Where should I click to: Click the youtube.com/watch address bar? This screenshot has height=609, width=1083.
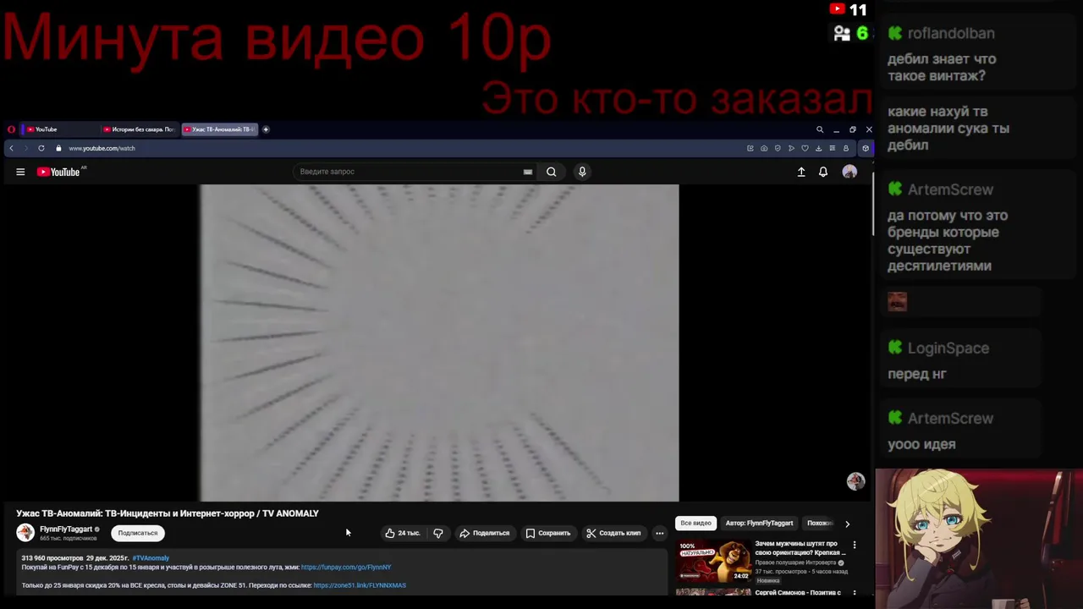[x=102, y=148]
